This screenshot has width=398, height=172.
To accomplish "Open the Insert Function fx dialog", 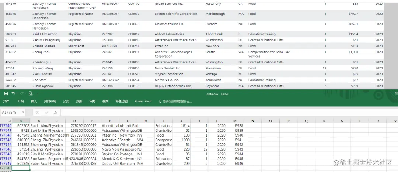I will click(55, 112).
